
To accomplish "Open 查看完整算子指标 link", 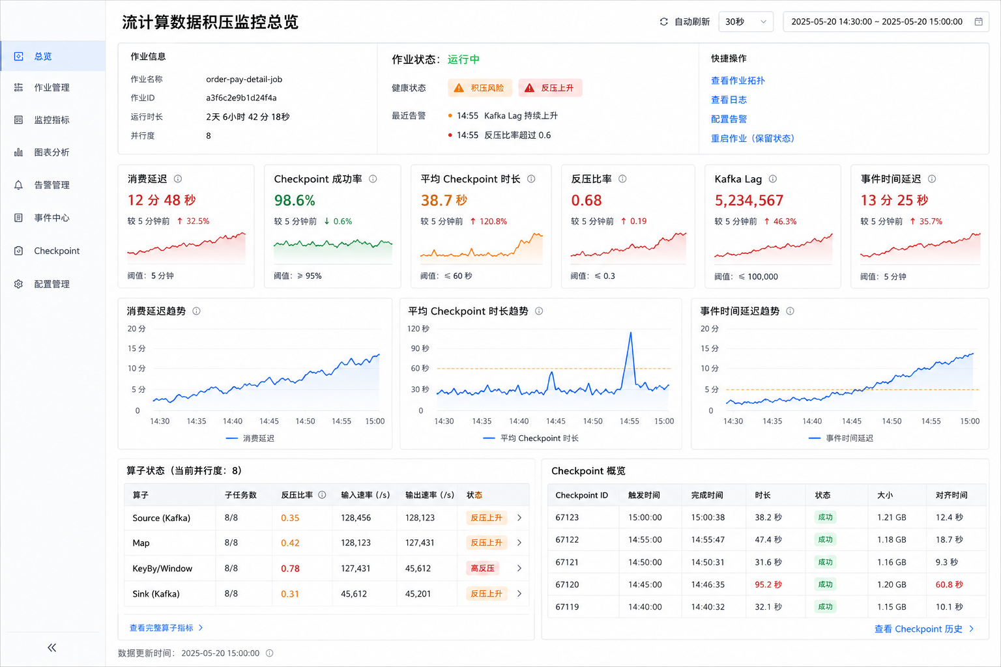I will click(166, 628).
